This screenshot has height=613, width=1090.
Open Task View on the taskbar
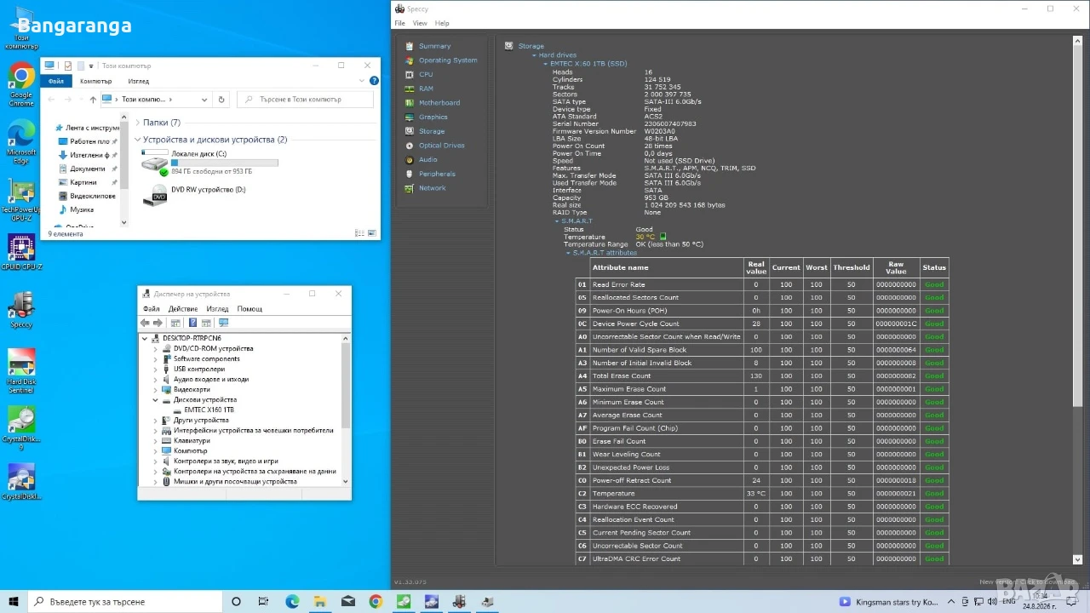click(264, 602)
